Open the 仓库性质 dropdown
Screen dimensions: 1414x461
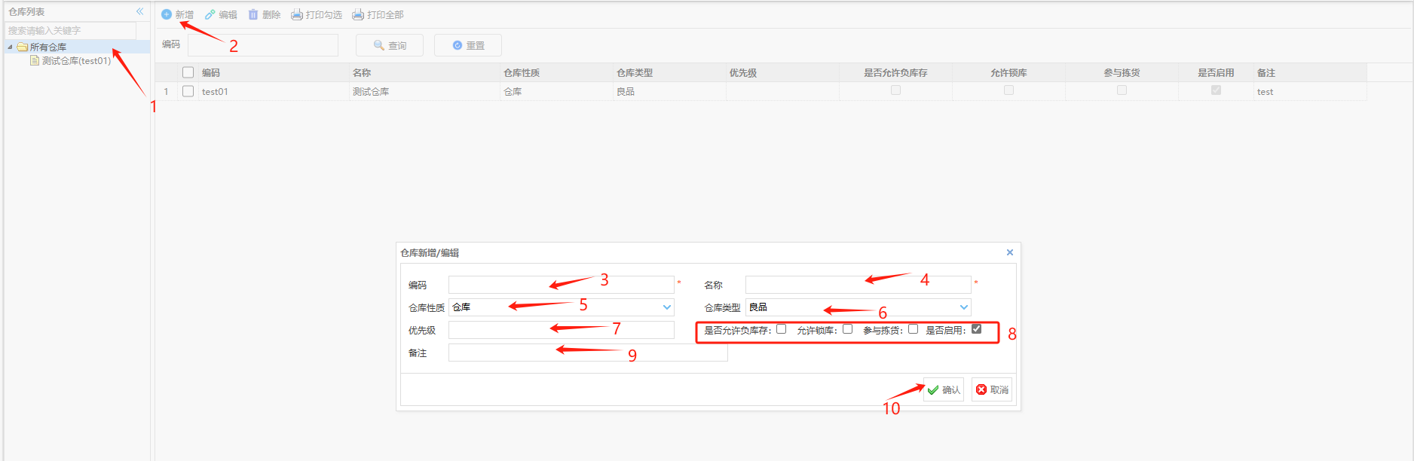pos(666,307)
